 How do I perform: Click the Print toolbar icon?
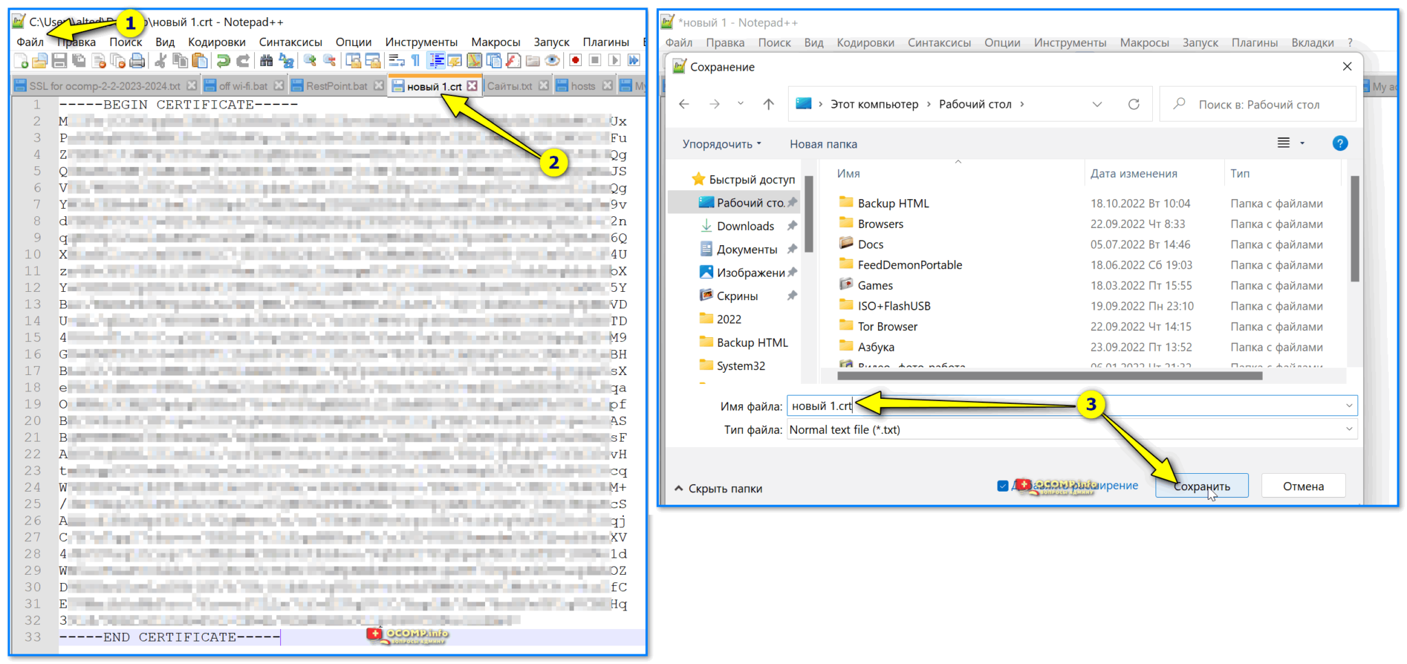click(x=137, y=61)
